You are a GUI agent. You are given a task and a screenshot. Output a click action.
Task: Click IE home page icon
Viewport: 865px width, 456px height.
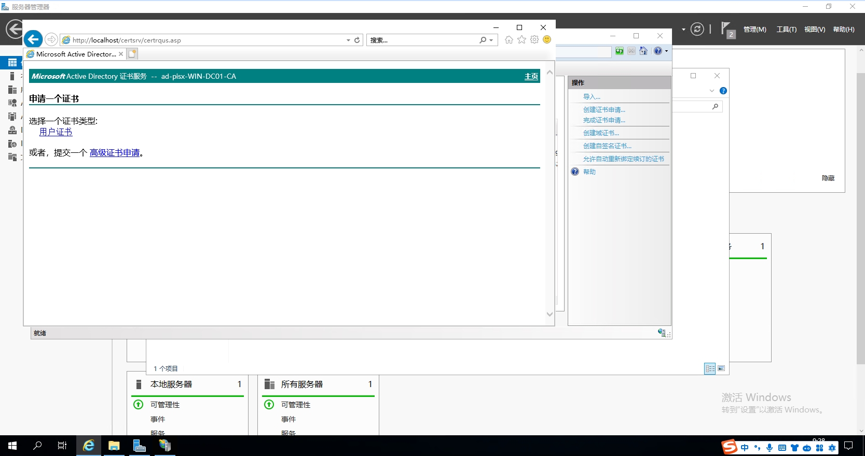(x=509, y=40)
